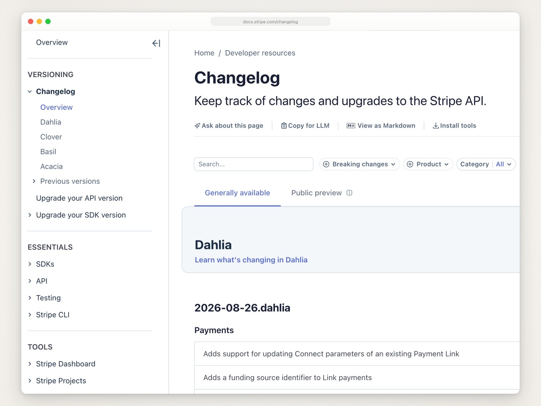The image size is (541, 406).
Task: Go to Developer resources breadcrumb link
Action: click(x=260, y=53)
